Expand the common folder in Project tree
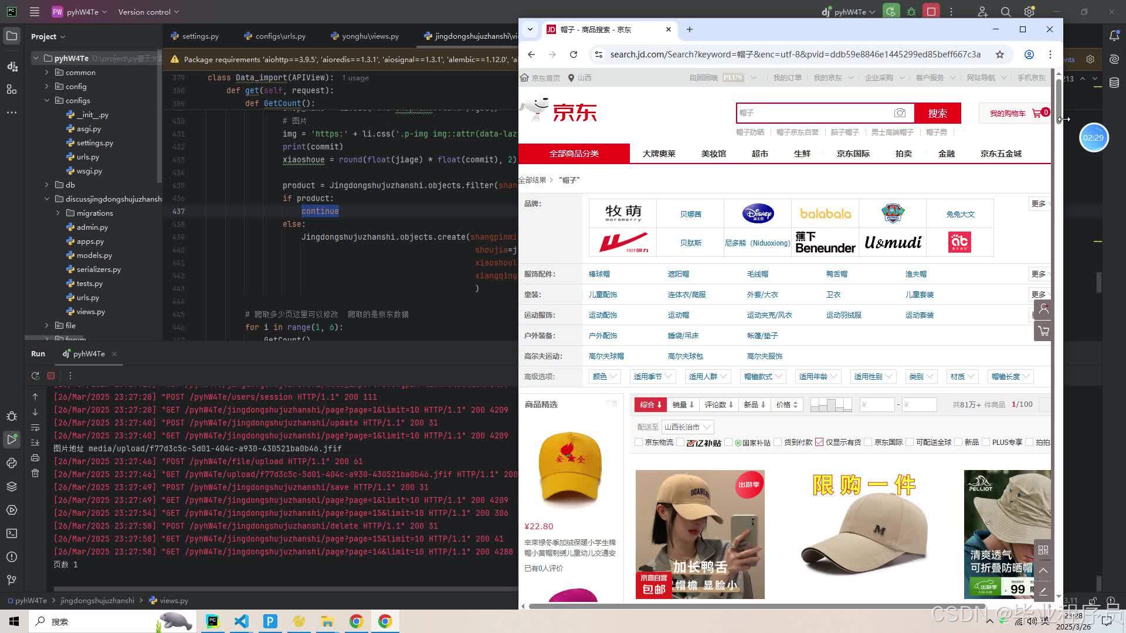1126x633 pixels. [47, 72]
